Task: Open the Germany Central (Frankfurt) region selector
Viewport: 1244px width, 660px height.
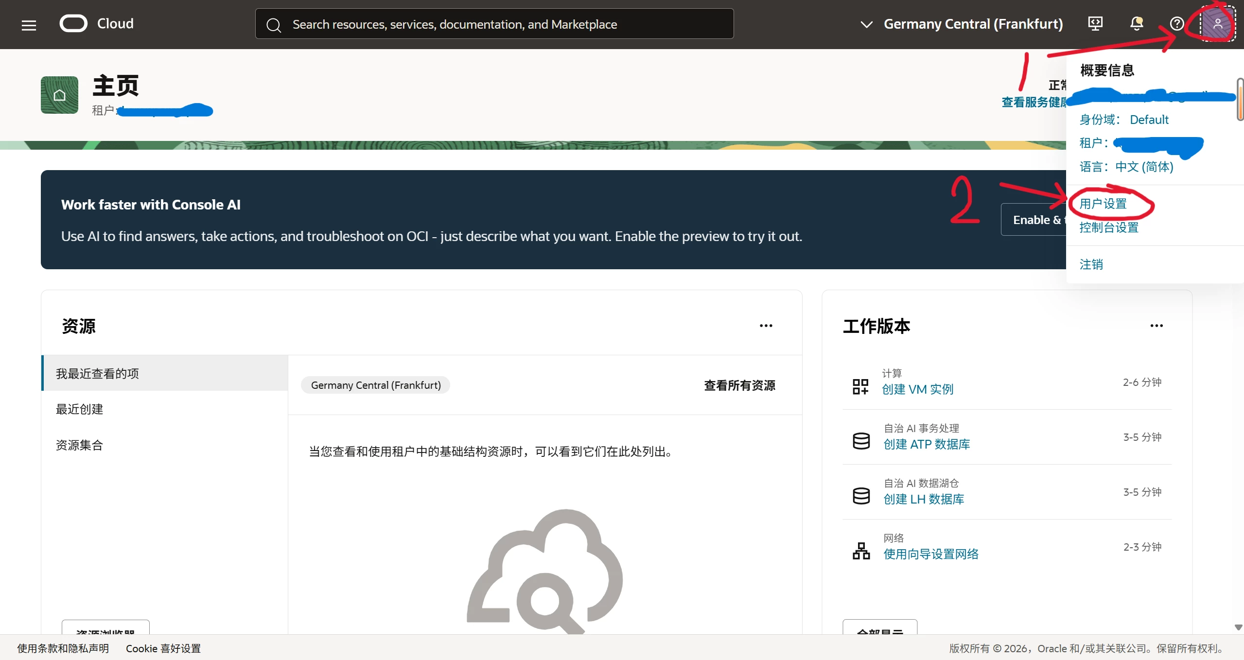Action: (x=961, y=24)
